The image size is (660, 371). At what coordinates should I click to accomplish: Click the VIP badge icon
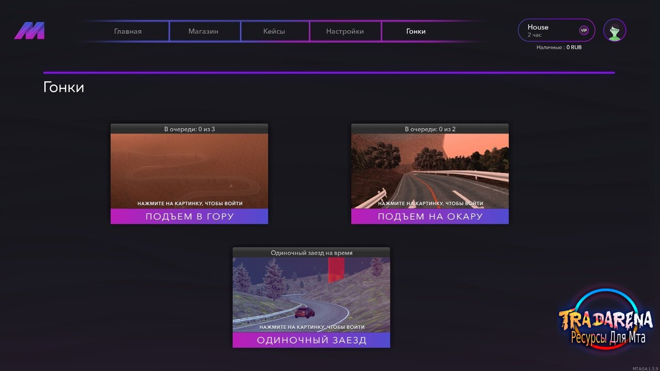(x=584, y=30)
